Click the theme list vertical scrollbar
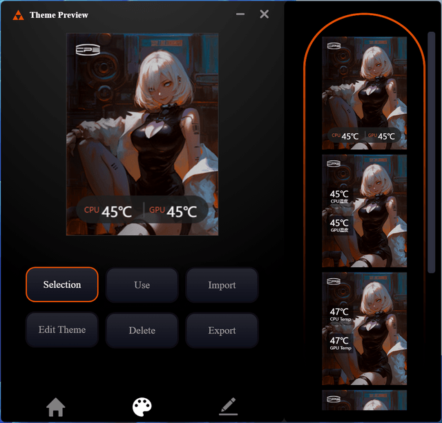Screen dimensions: 442x423 click(431, 153)
